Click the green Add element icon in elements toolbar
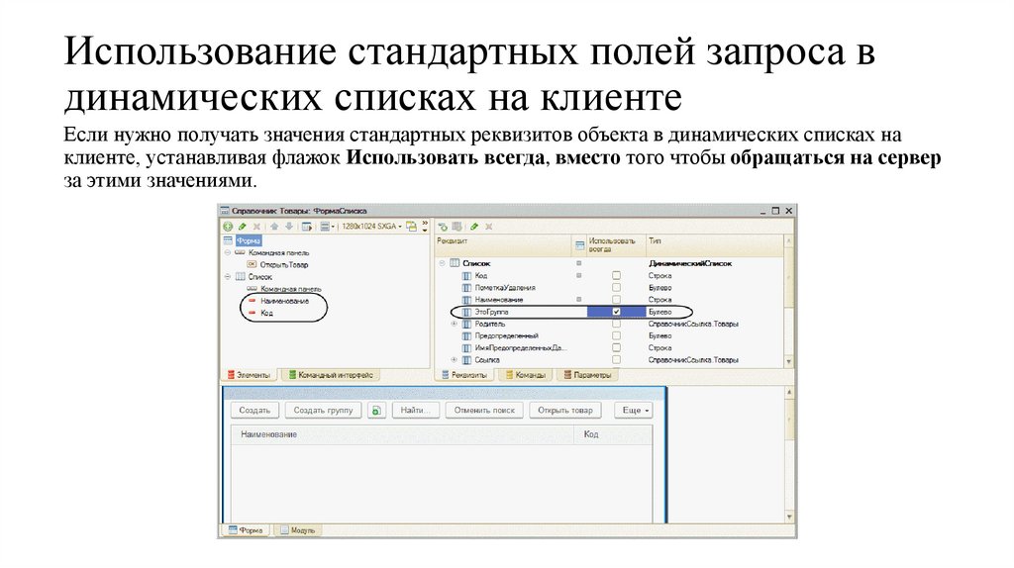 [228, 227]
